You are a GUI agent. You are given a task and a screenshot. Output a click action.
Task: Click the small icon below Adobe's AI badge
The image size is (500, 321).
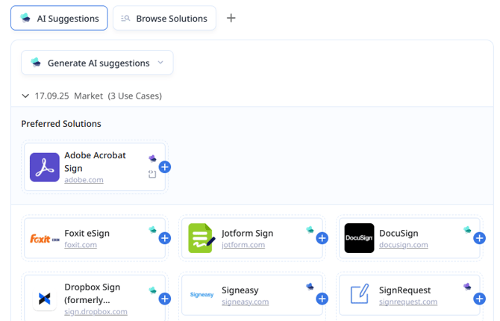[151, 174]
